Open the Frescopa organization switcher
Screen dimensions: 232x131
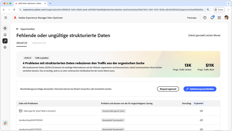click(x=192, y=18)
